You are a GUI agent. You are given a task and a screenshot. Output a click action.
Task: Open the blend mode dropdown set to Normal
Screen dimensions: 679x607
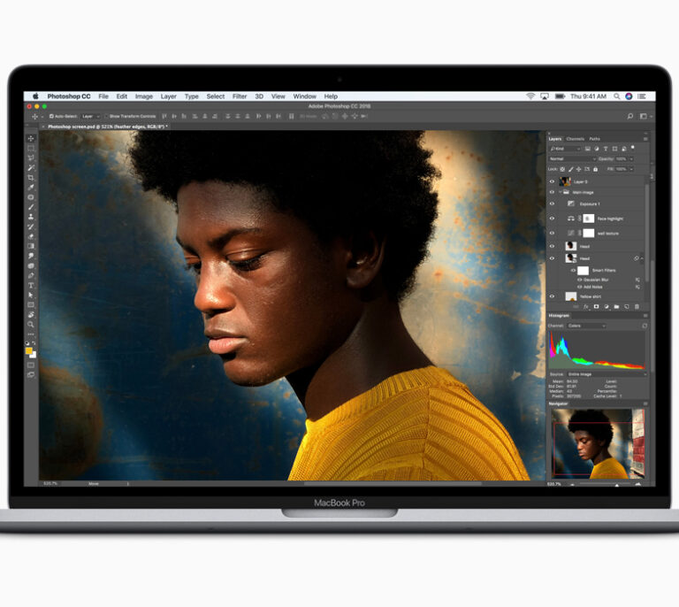571,158
